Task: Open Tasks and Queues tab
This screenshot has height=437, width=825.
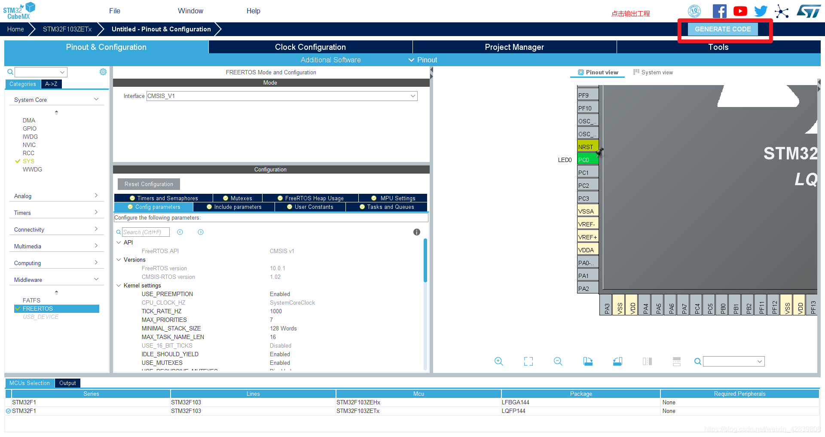Action: click(387, 207)
